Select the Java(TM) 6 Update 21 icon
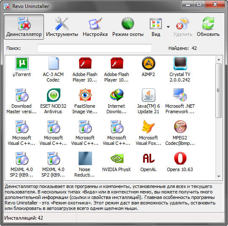Screen dimensions: 228x226 pyautogui.click(x=149, y=95)
